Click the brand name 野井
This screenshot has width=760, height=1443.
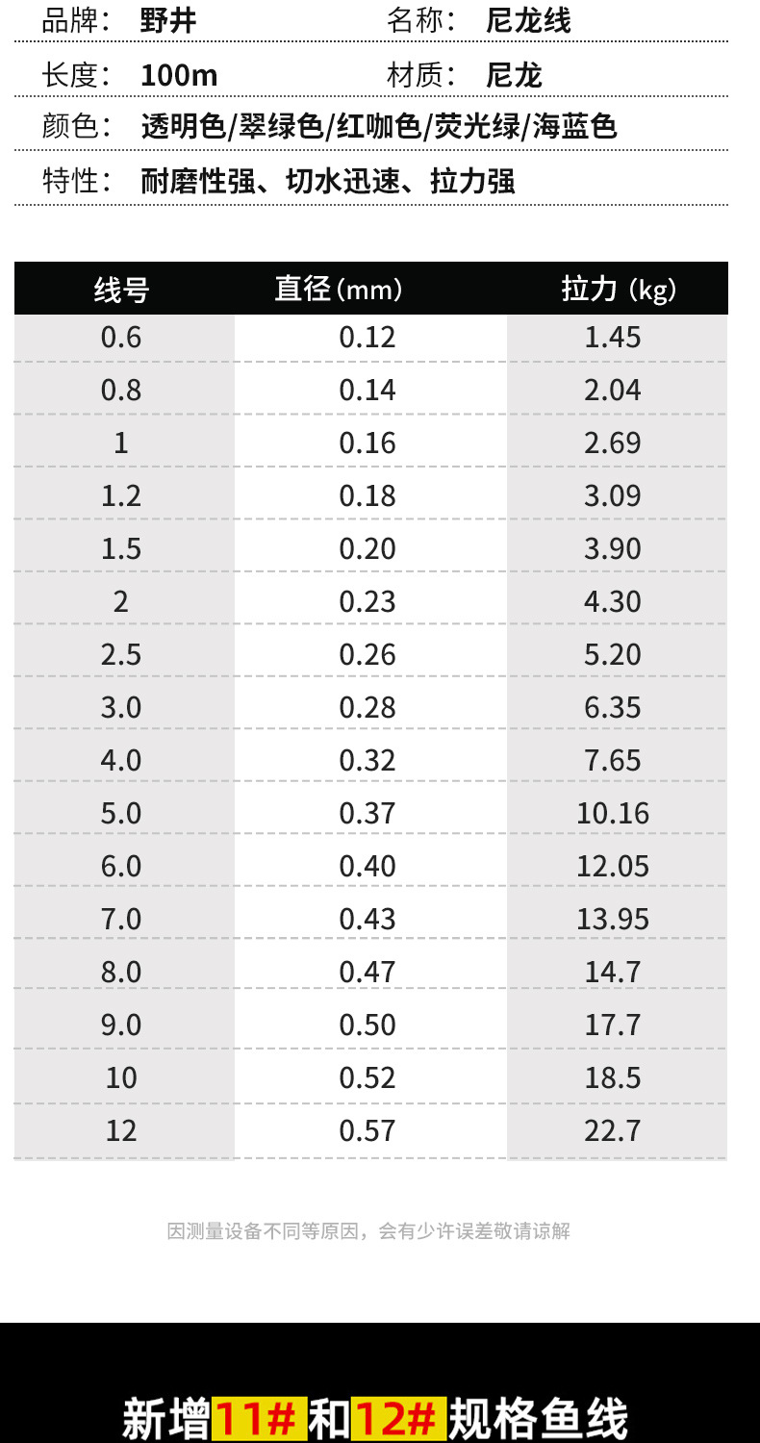coord(168,21)
